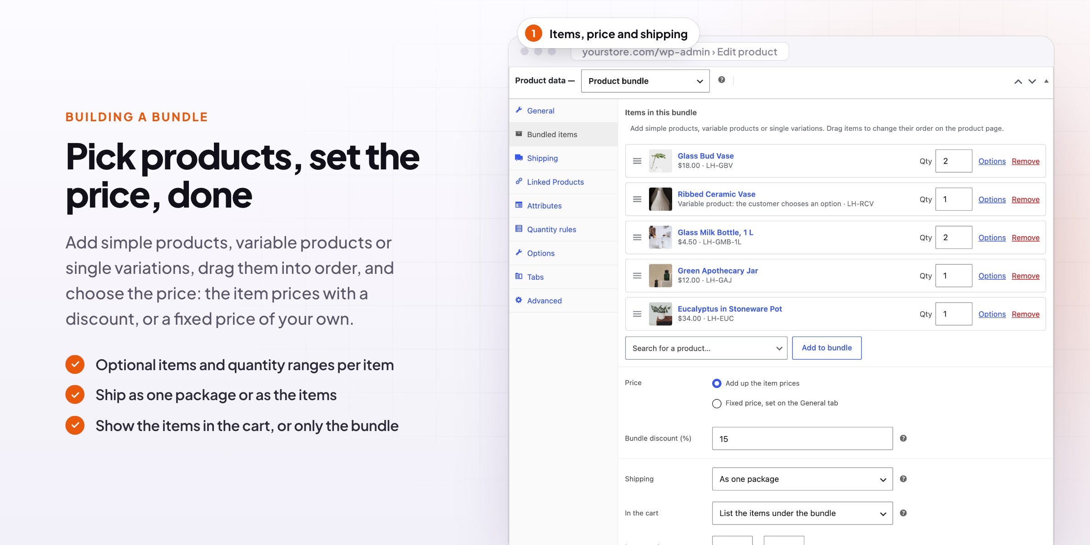Open the Search for a product dropdown
The height and width of the screenshot is (545, 1090).
pos(706,348)
